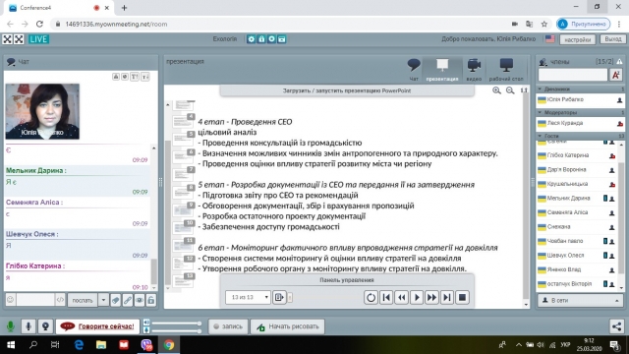
Task: Start recording with запись button
Action: click(227, 326)
